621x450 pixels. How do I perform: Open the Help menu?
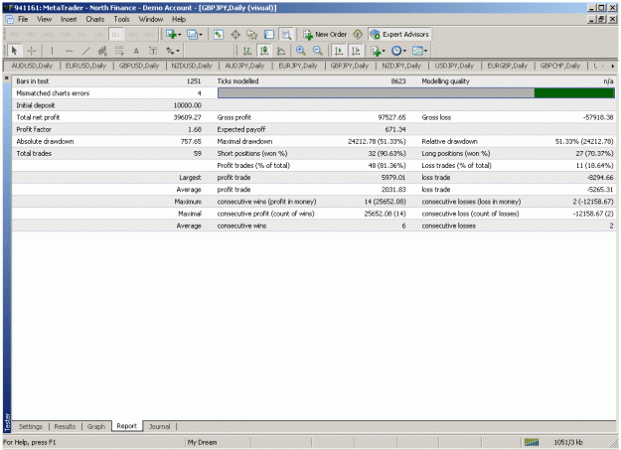click(x=179, y=19)
